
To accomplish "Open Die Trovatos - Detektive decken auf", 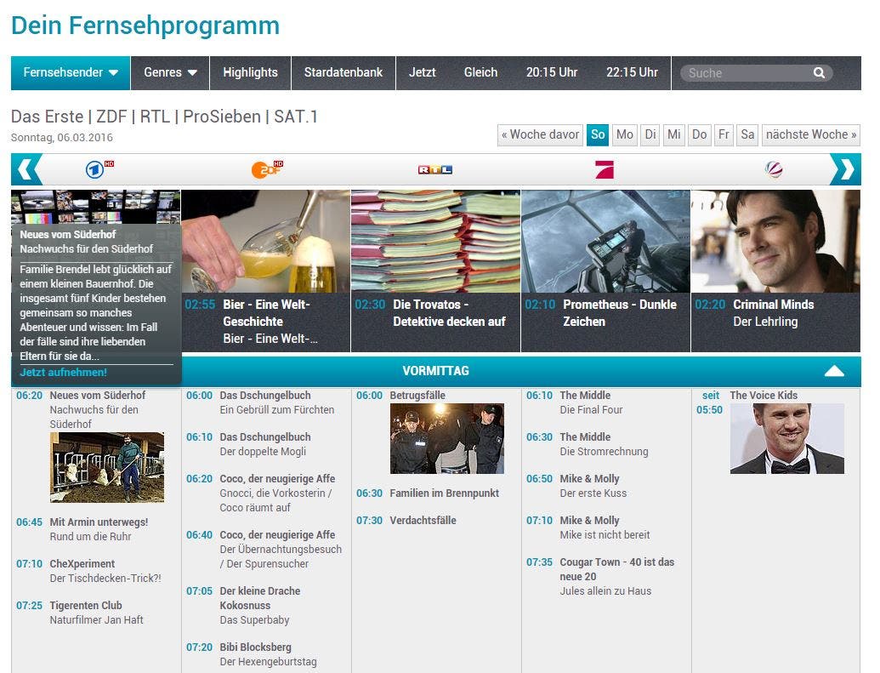I will [449, 313].
